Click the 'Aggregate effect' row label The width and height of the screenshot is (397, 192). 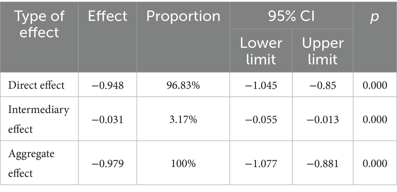pyautogui.click(x=31, y=164)
